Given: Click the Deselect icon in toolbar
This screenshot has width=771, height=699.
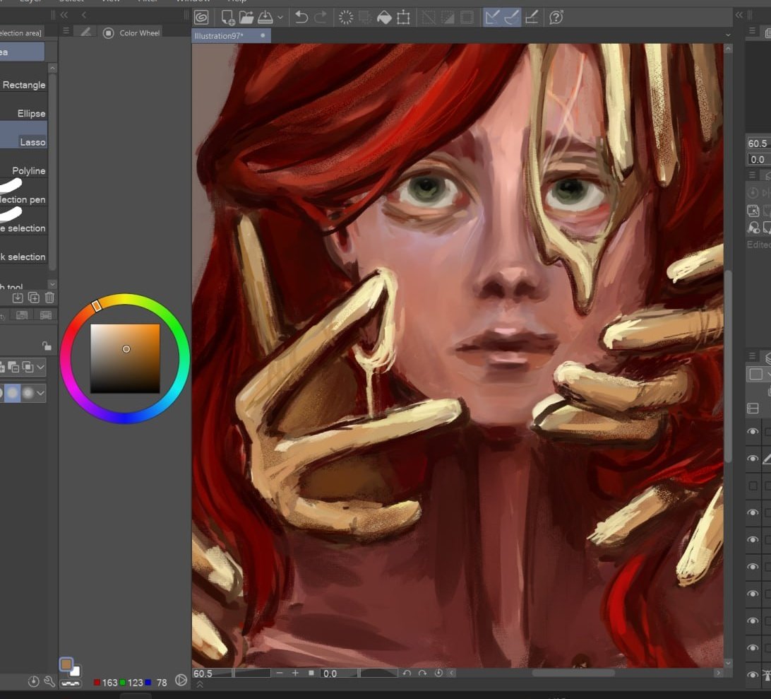Looking at the screenshot, I should (x=429, y=18).
